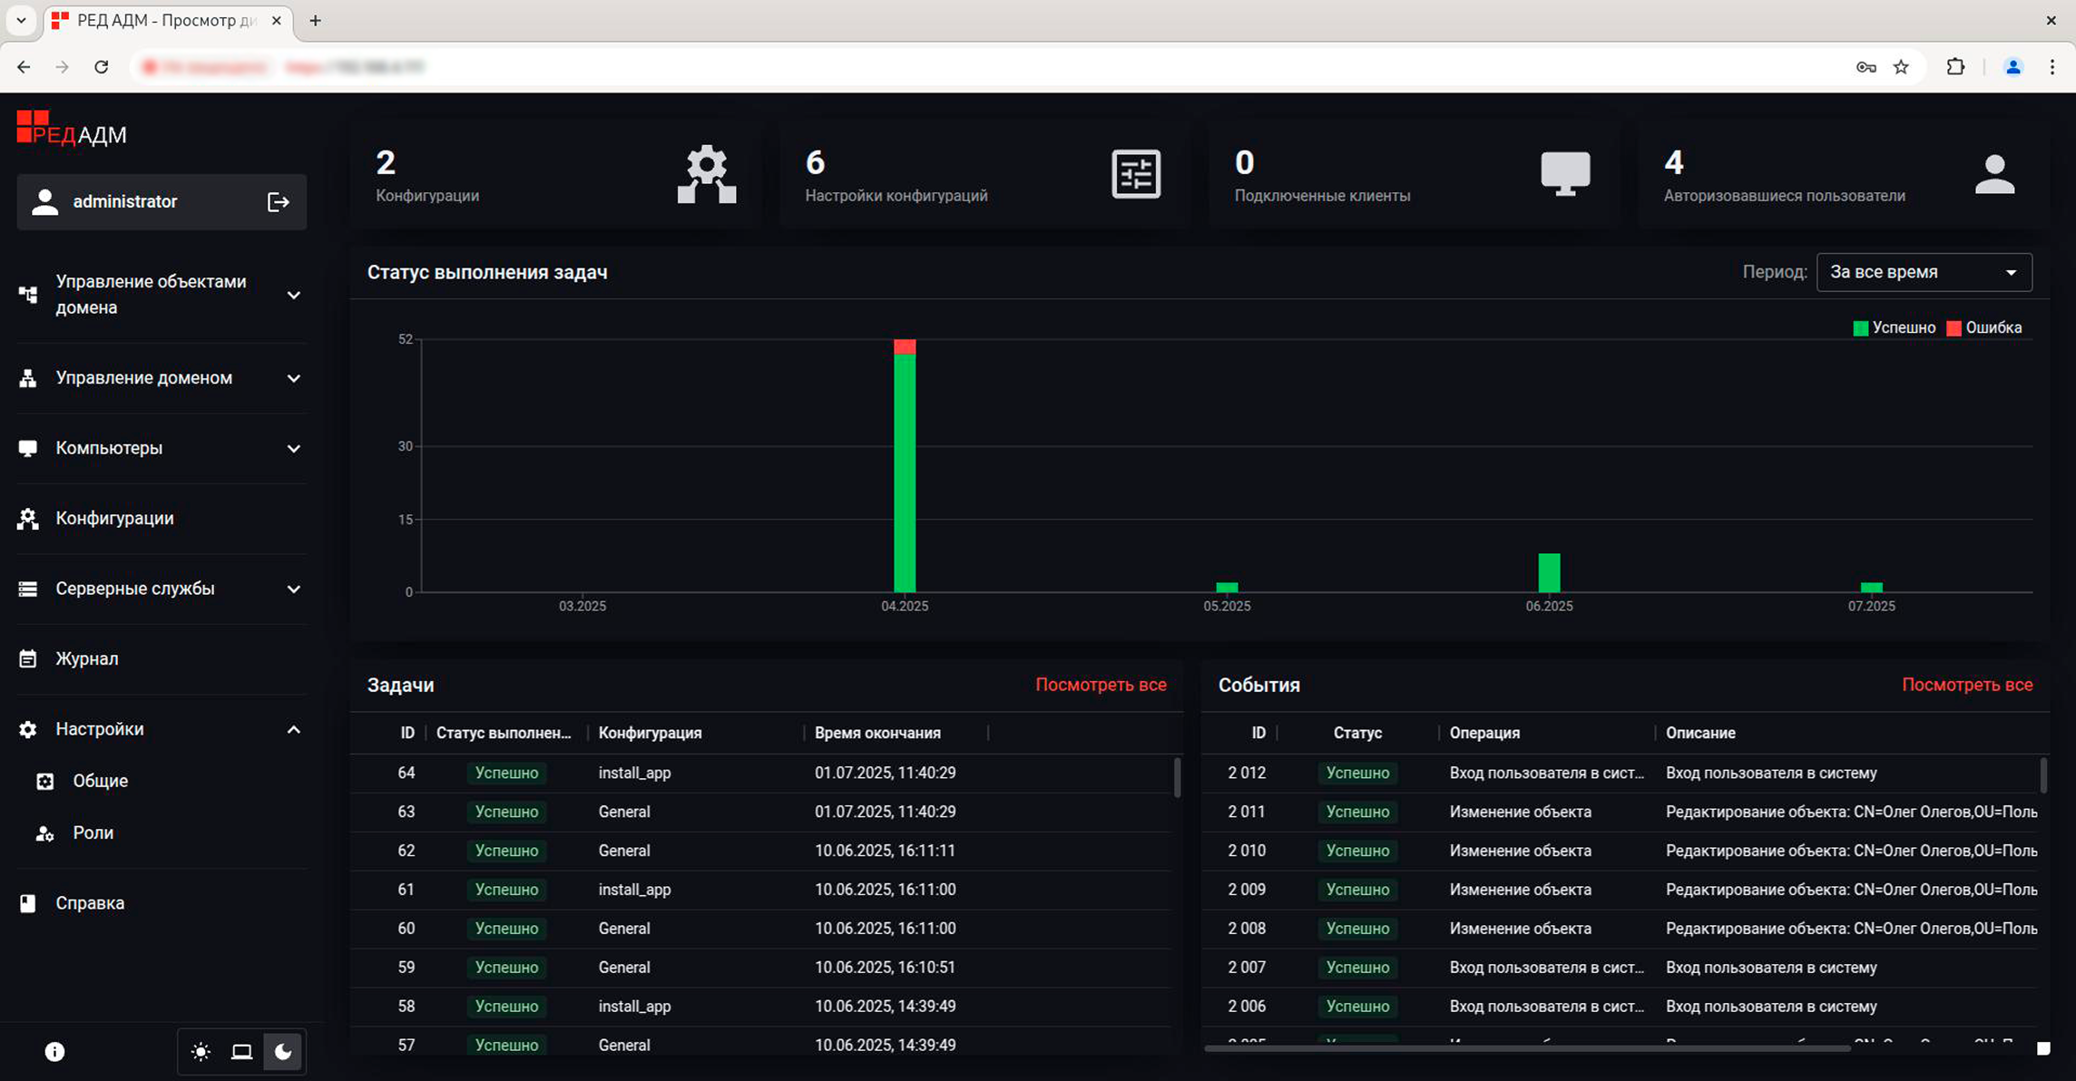Screen dimensions: 2076x1081
Task: Expand Серверные службы chevron
Action: (x=294, y=589)
